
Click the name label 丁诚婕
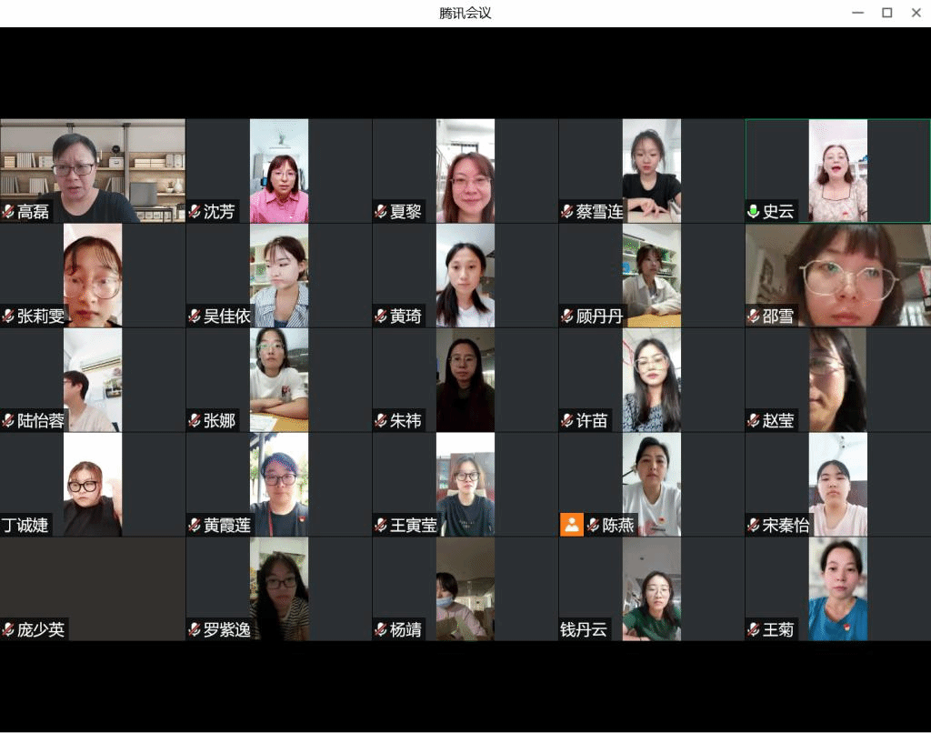pyautogui.click(x=25, y=525)
